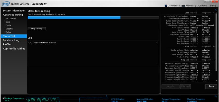Click the Stop Monitors waveform icon
Image resolution: width=219 pixels, height=102 pixels.
[166, 6]
